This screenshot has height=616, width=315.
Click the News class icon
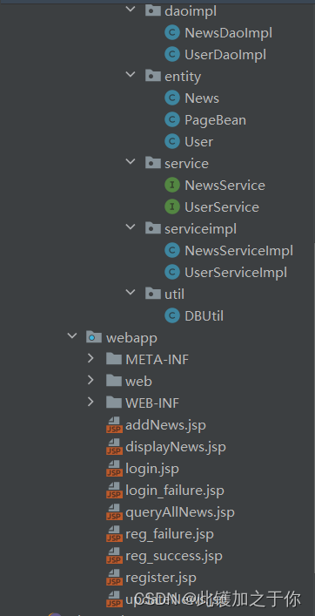point(172,98)
